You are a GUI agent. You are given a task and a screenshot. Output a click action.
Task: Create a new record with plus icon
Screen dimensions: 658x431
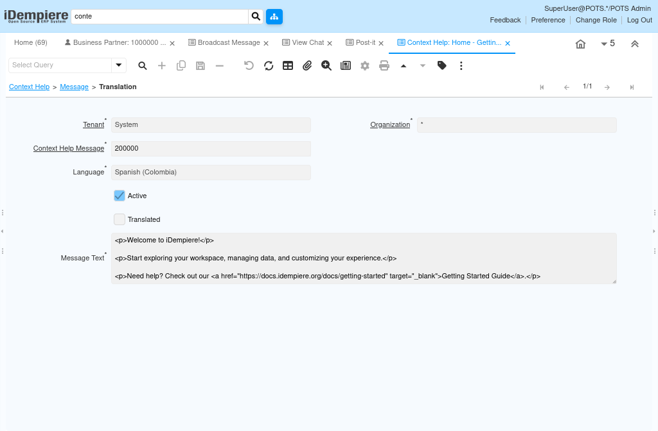[161, 66]
